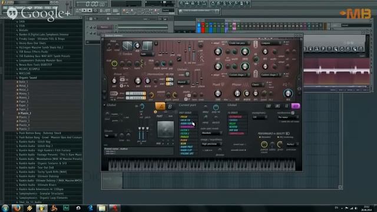Open the Windows Start menu
The width and height of the screenshot is (377, 212).
[5, 208]
